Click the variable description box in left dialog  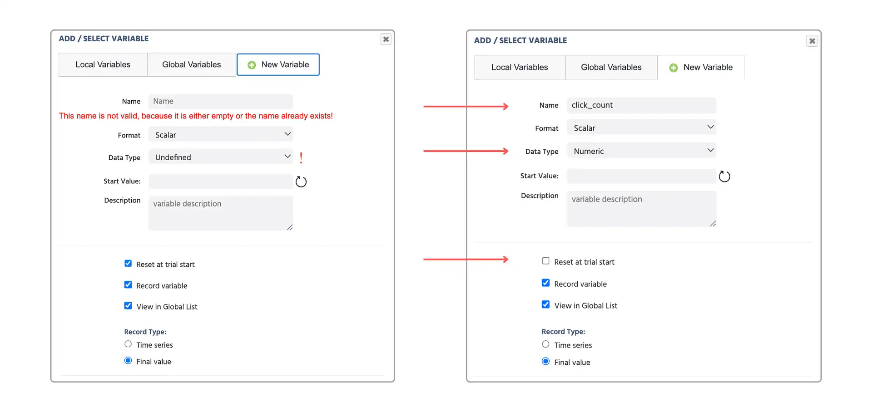tap(221, 213)
